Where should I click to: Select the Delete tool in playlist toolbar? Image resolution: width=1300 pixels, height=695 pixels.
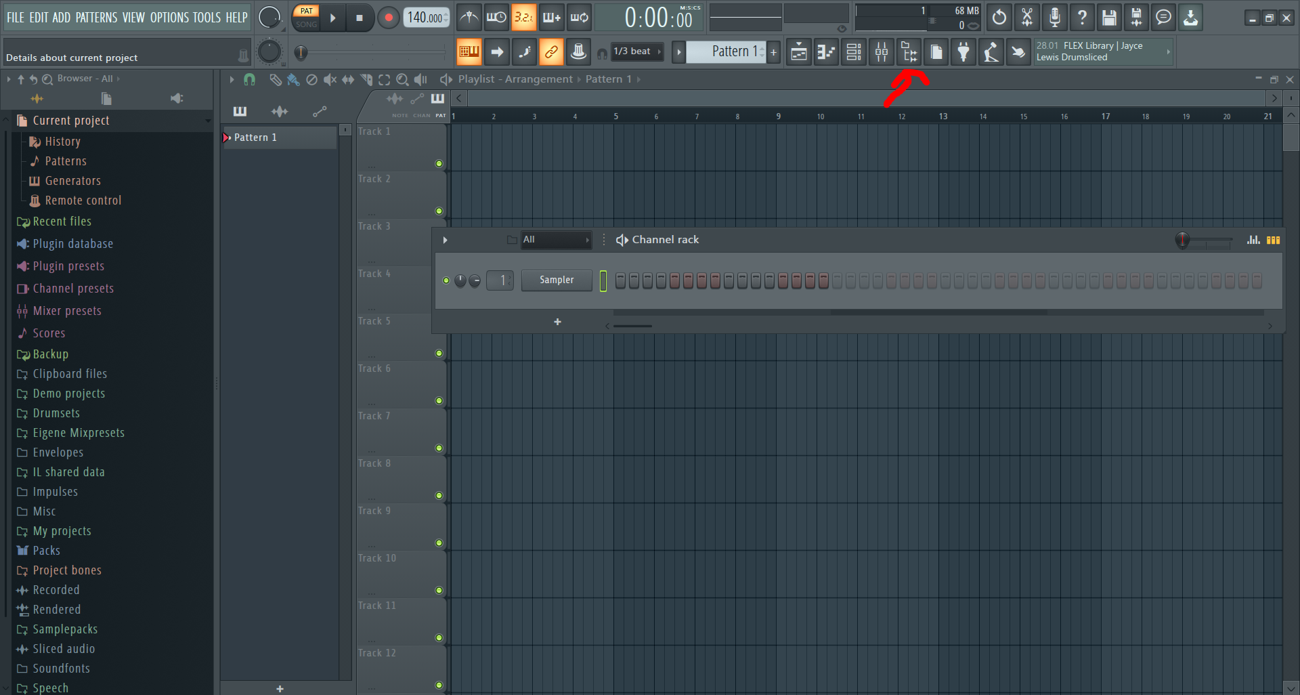tap(312, 80)
